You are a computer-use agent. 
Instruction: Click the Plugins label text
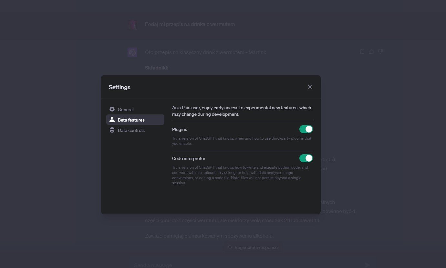click(x=180, y=129)
